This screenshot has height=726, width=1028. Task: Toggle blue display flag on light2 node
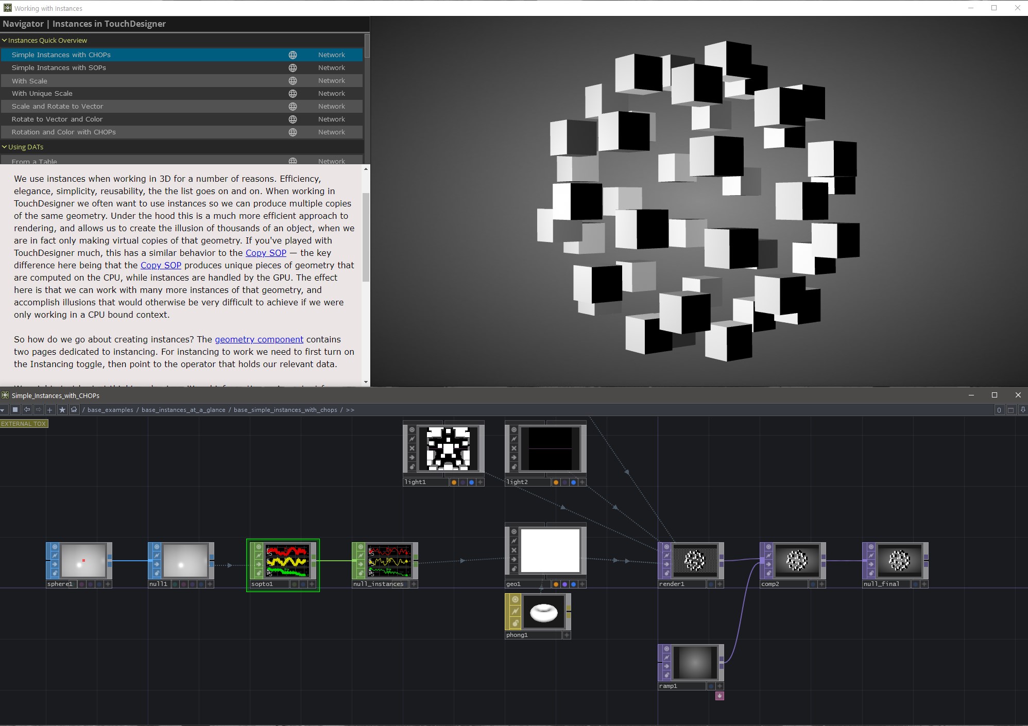tap(573, 482)
